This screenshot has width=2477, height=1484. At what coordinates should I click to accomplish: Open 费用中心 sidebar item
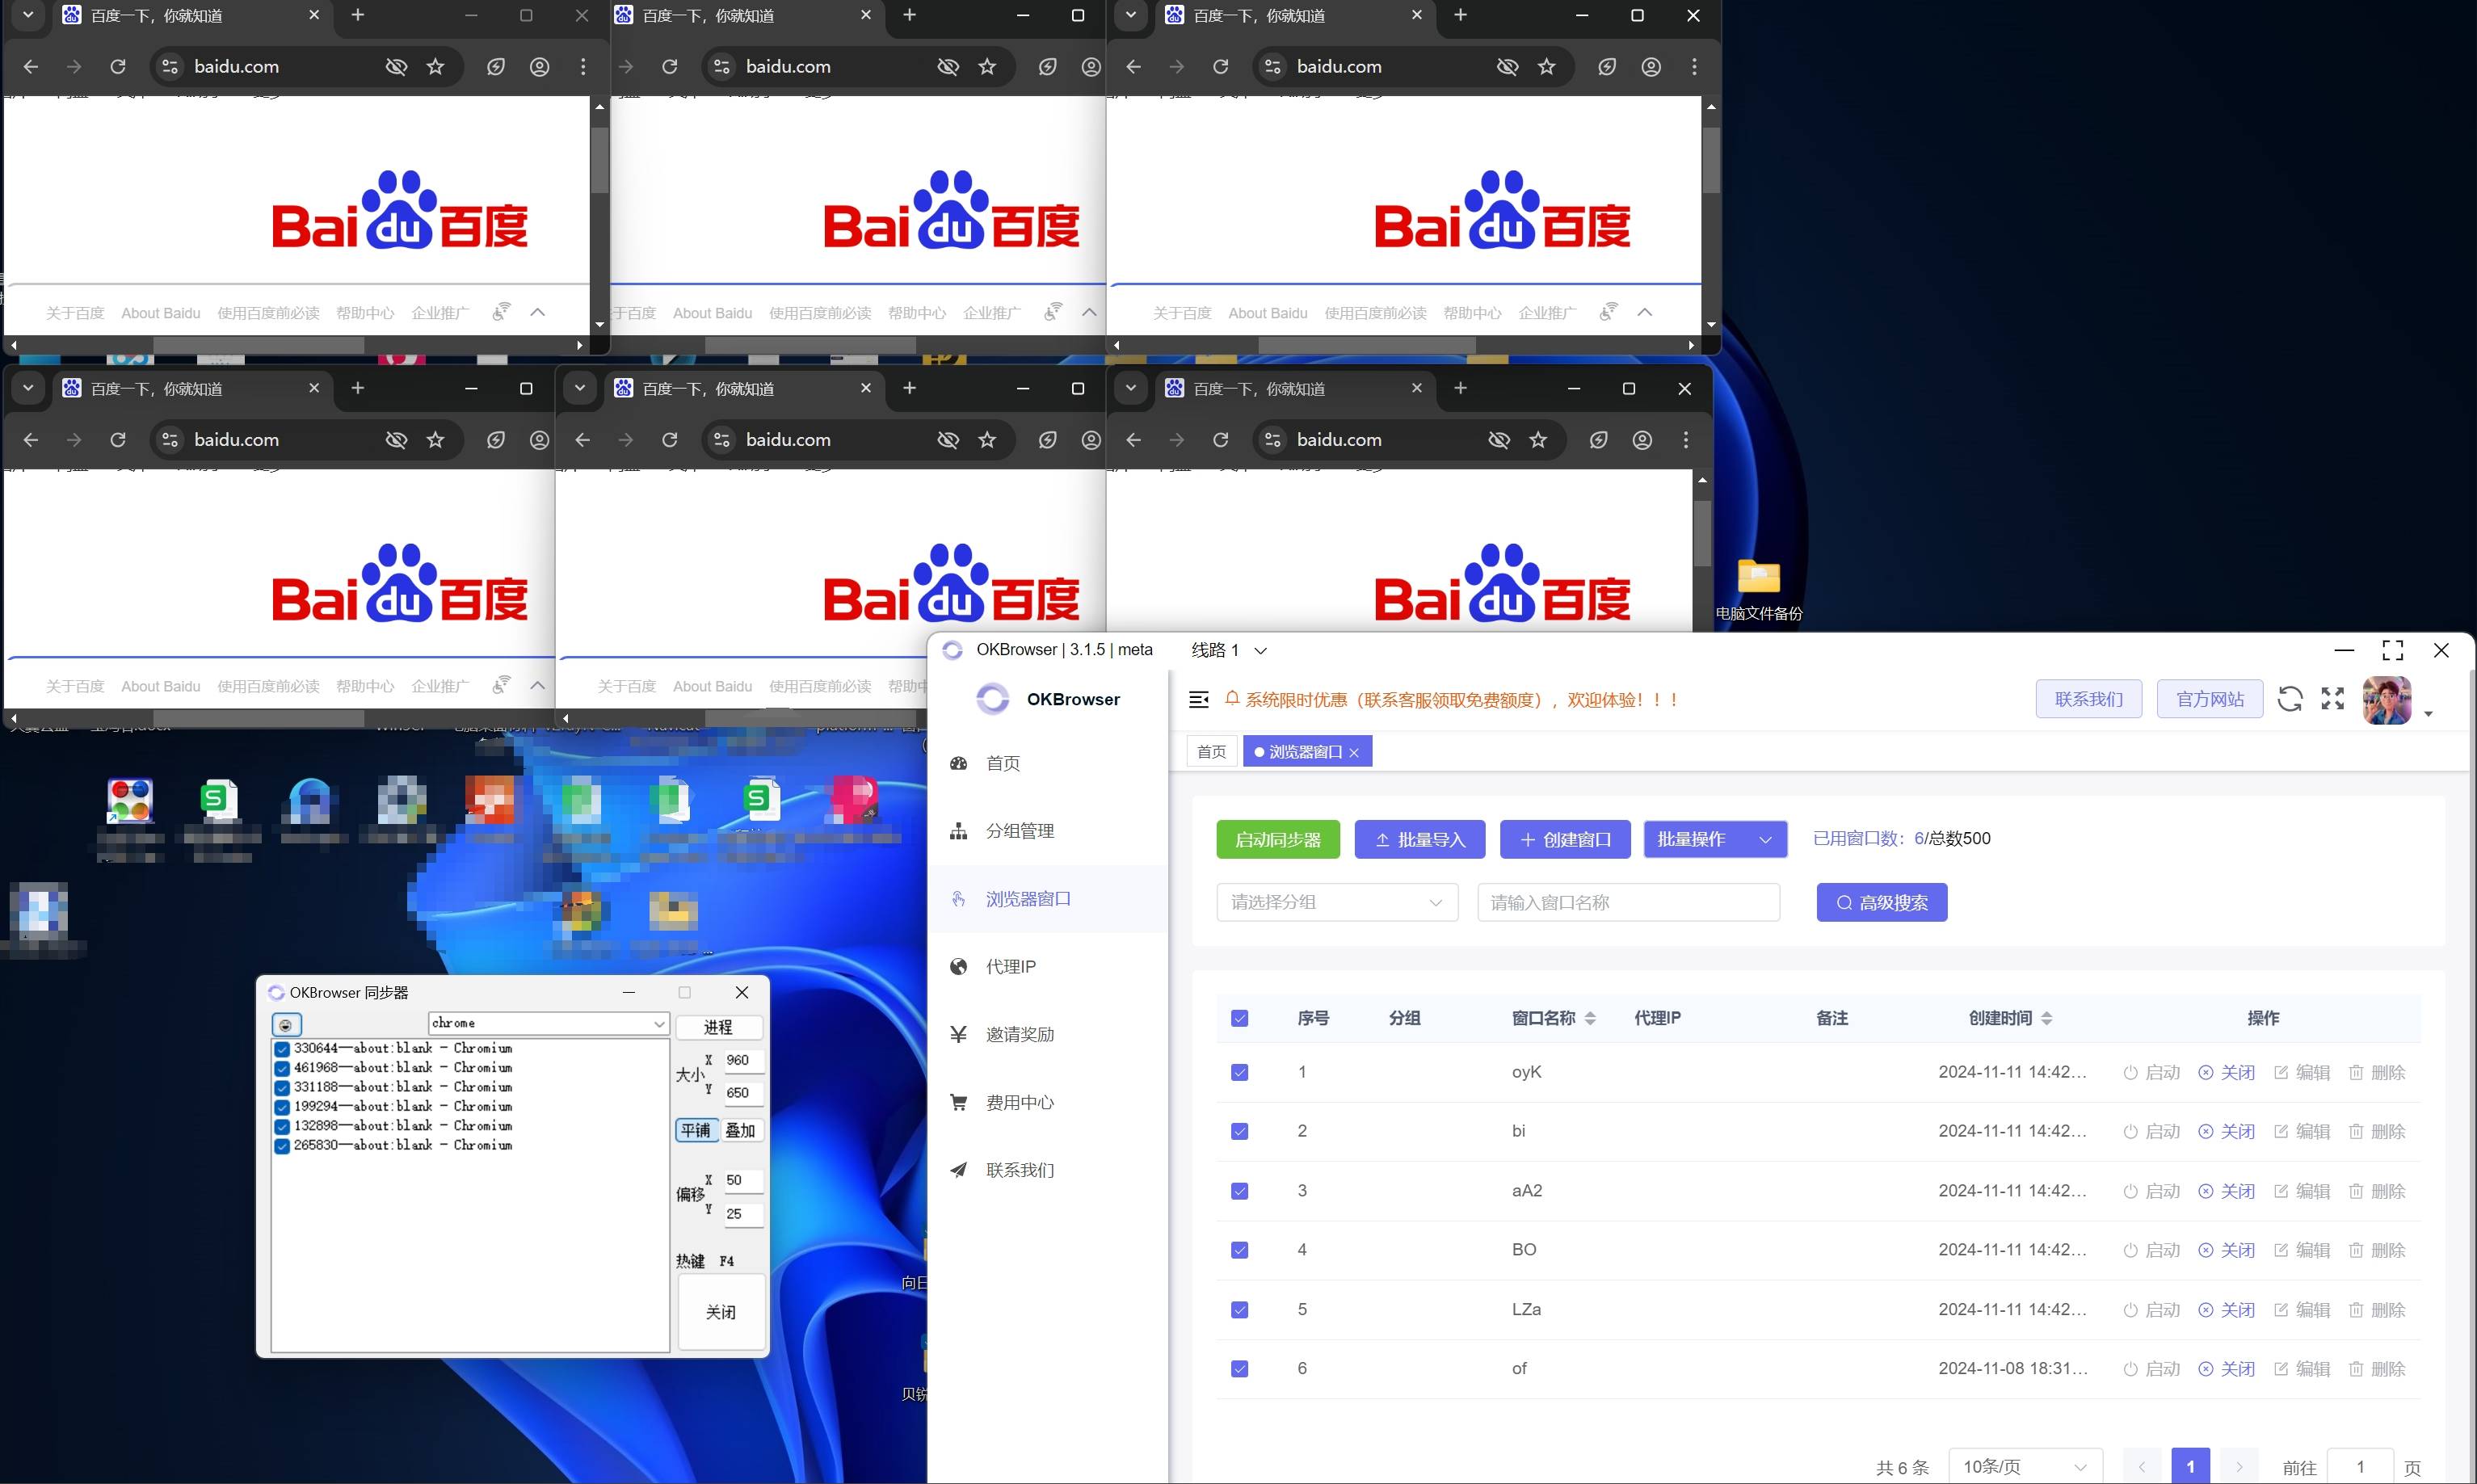pyautogui.click(x=1019, y=1102)
